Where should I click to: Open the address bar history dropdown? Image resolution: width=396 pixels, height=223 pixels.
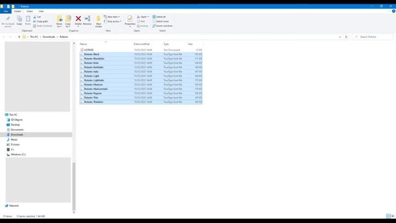pos(340,37)
